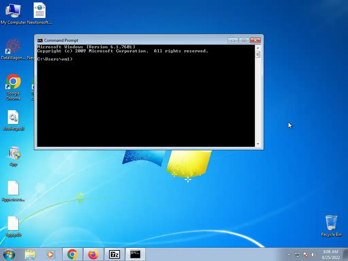Viewport: 348px width, 261px height.
Task: Click the Command Prompt title bar system icon
Action: tap(40, 40)
